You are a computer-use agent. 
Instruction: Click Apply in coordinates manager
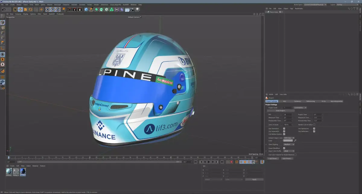tap(254, 179)
